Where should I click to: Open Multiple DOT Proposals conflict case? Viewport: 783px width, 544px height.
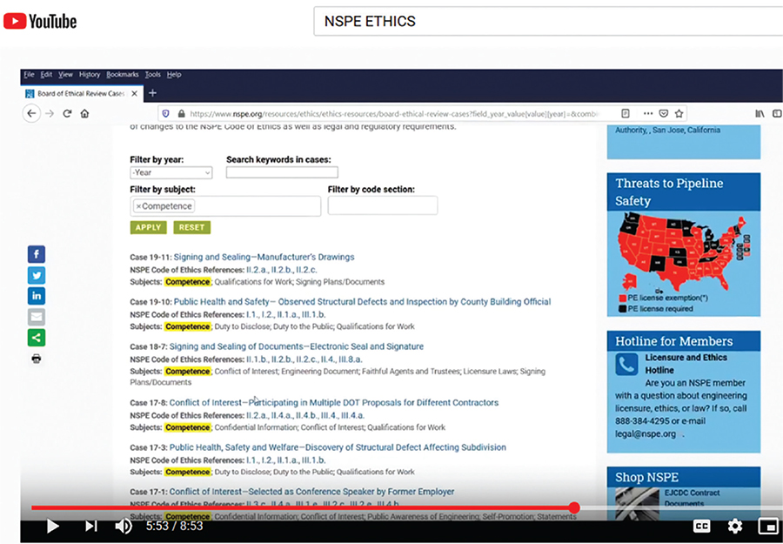click(x=334, y=402)
